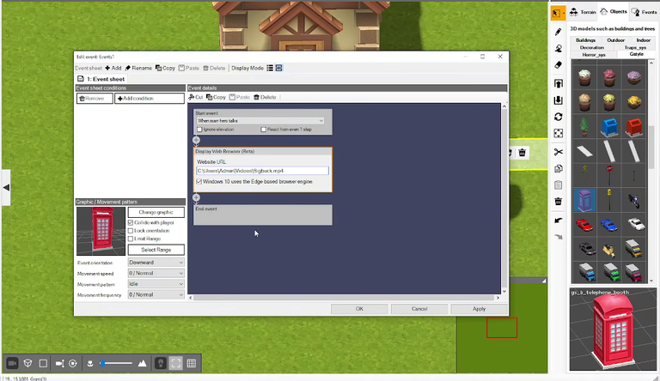This screenshot has width=660, height=381.
Task: Switch Display Mode to list view icon
Action: 270,68
